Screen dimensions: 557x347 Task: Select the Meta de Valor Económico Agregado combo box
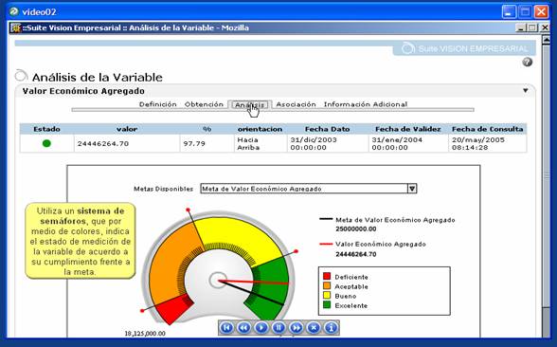tap(309, 189)
